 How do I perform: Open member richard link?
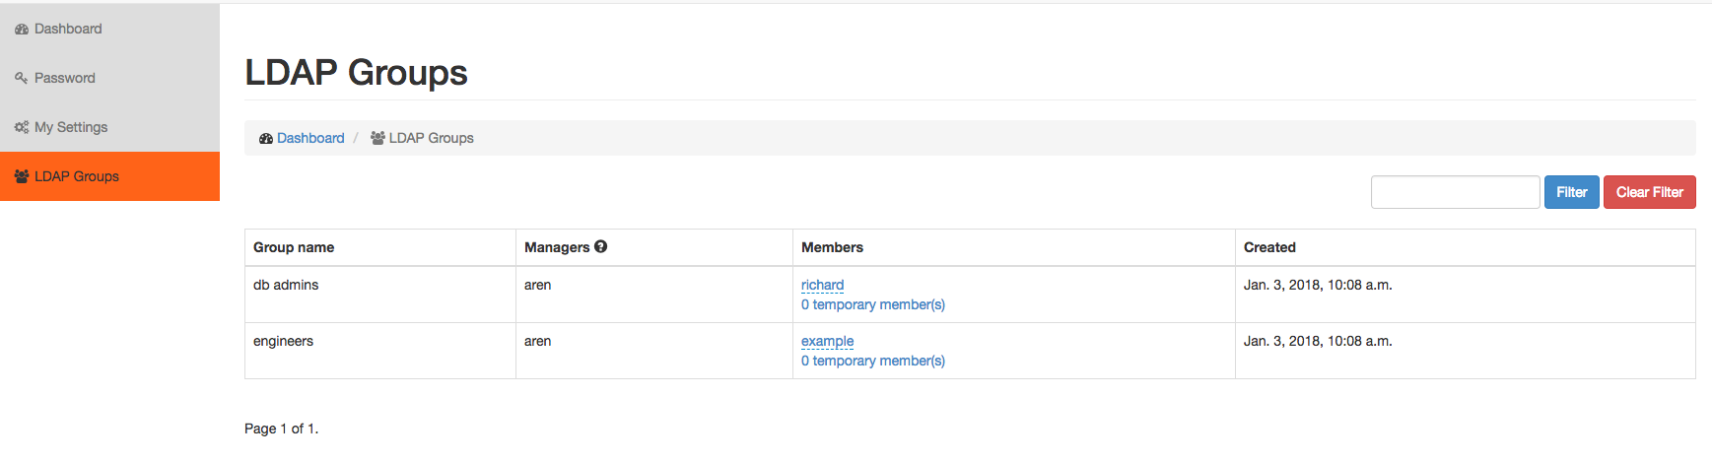click(x=822, y=285)
